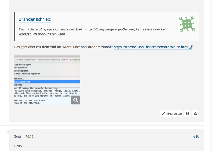Click the Bearbeiten edit button
This screenshot has height=151, width=213.
pyautogui.click(x=172, y=114)
